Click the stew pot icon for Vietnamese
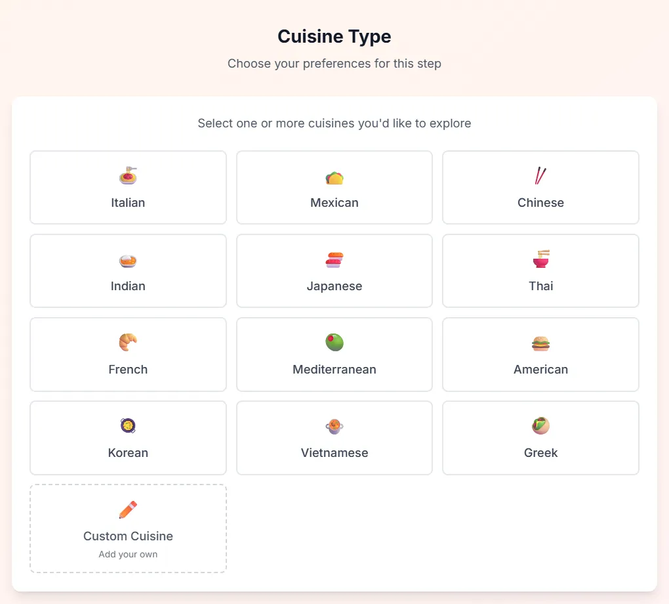The height and width of the screenshot is (604, 669). [x=334, y=426]
